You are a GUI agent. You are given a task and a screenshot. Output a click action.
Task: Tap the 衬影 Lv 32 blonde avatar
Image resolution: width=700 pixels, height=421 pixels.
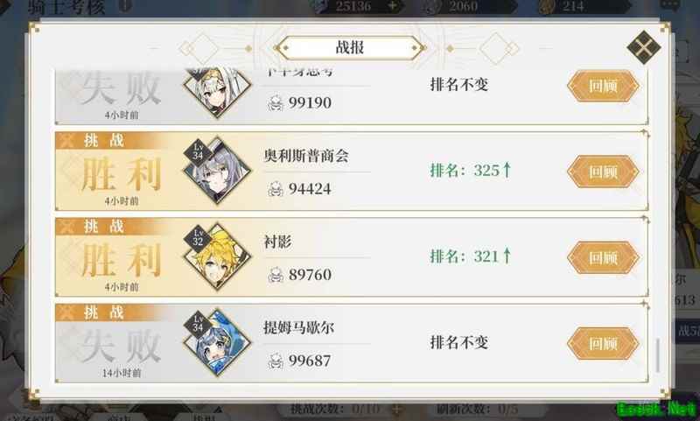coord(217,256)
